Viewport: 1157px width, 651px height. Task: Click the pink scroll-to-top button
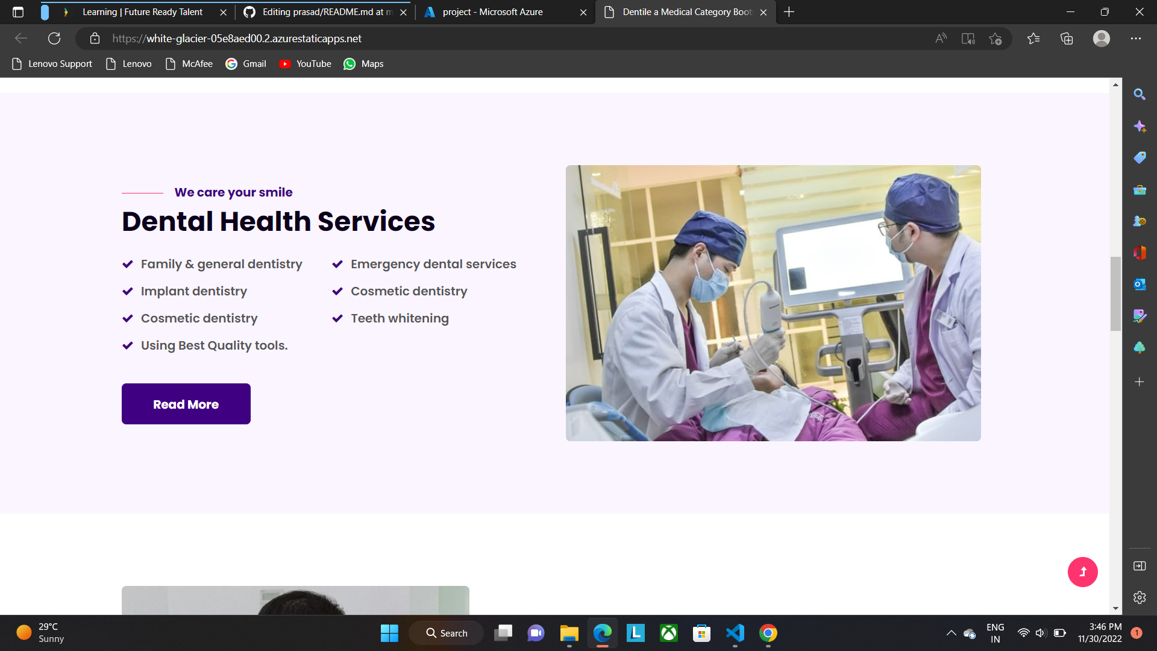1083,572
